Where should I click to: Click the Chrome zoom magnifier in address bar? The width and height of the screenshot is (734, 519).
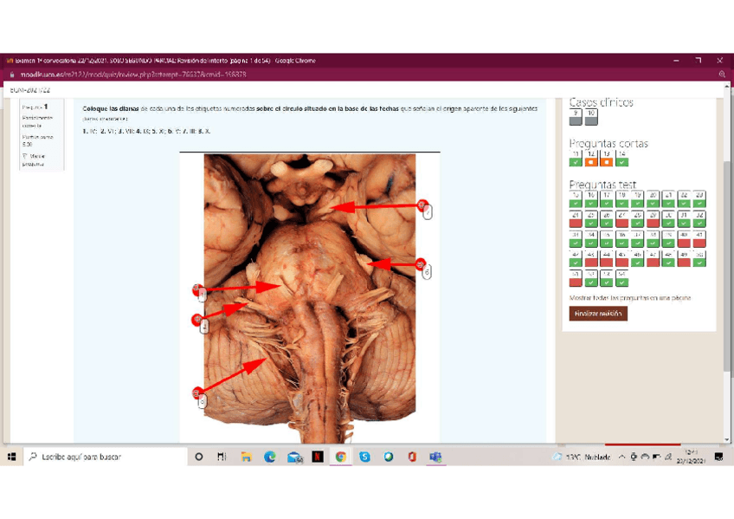click(722, 75)
